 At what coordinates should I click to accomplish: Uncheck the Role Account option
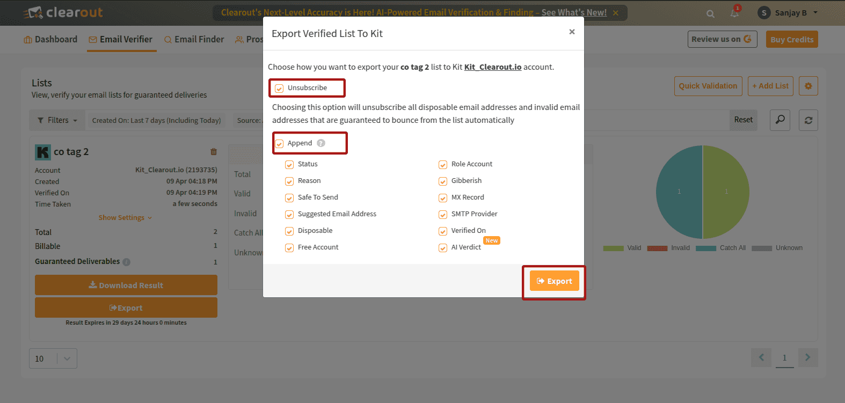coord(443,165)
